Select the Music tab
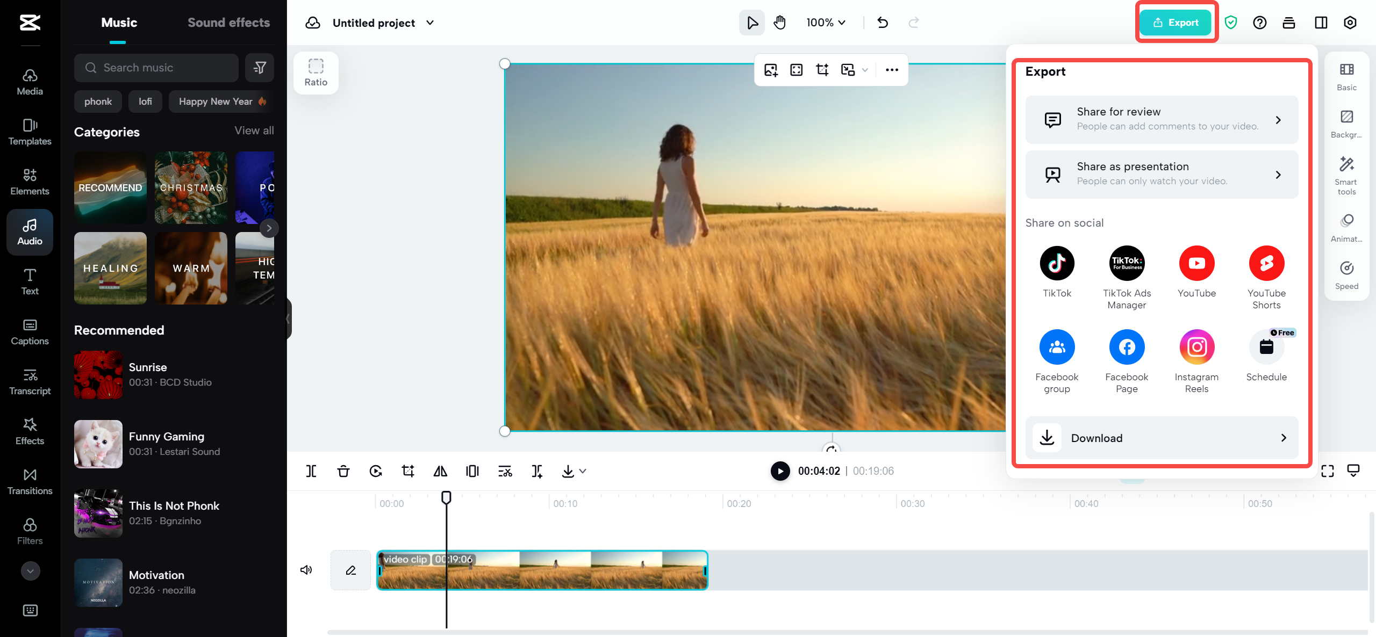Image resolution: width=1376 pixels, height=637 pixels. (x=118, y=22)
